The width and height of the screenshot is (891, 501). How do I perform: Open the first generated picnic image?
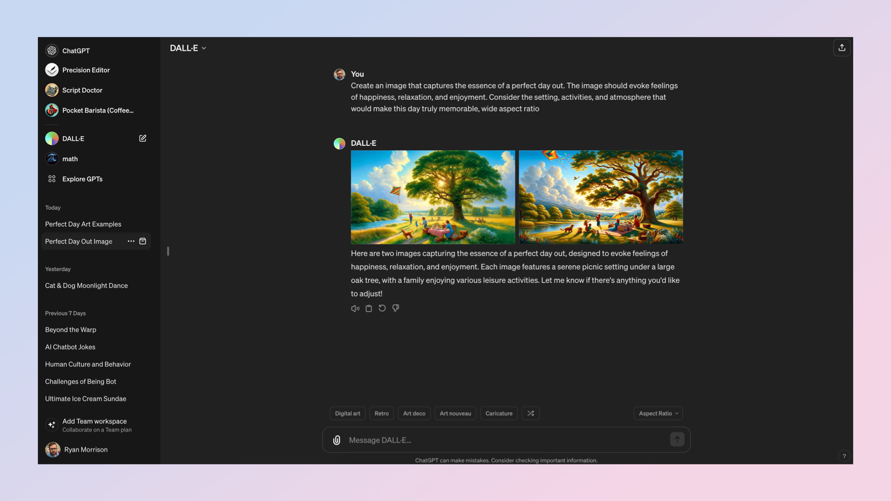433,197
